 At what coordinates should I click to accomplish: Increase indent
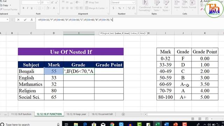[x=81, y=8]
